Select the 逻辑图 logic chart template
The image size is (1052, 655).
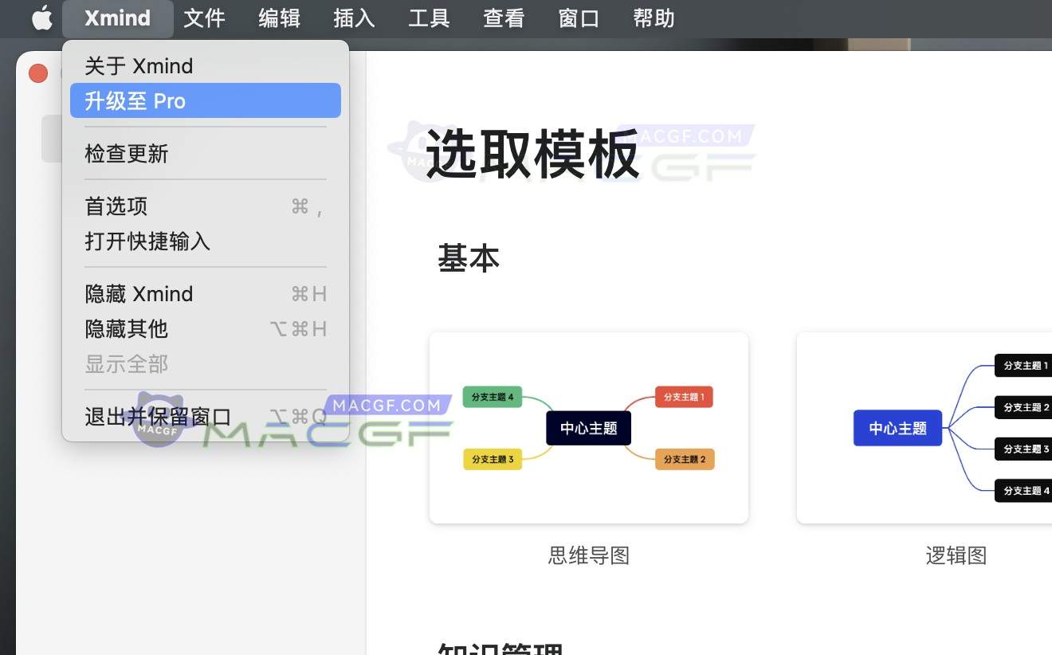pyautogui.click(x=924, y=427)
